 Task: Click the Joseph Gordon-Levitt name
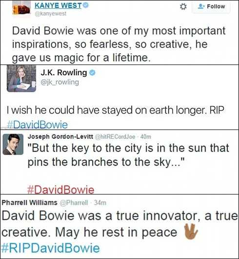tap(60, 137)
